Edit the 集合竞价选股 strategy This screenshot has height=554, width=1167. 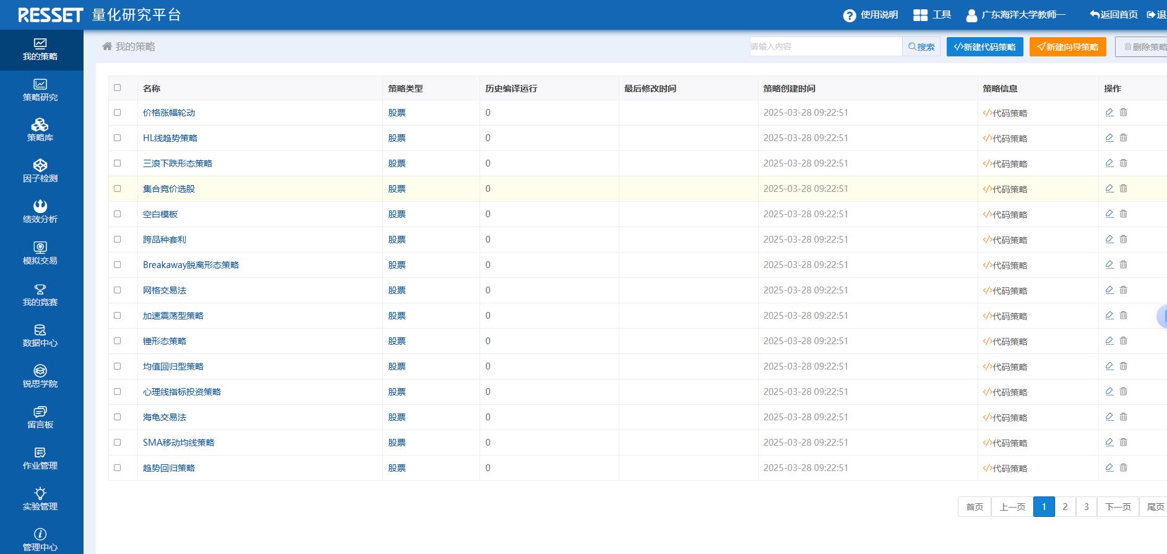coord(1109,188)
